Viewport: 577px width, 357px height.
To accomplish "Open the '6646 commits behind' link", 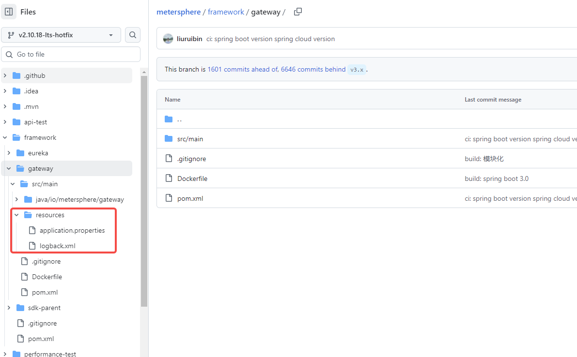I will click(x=313, y=69).
